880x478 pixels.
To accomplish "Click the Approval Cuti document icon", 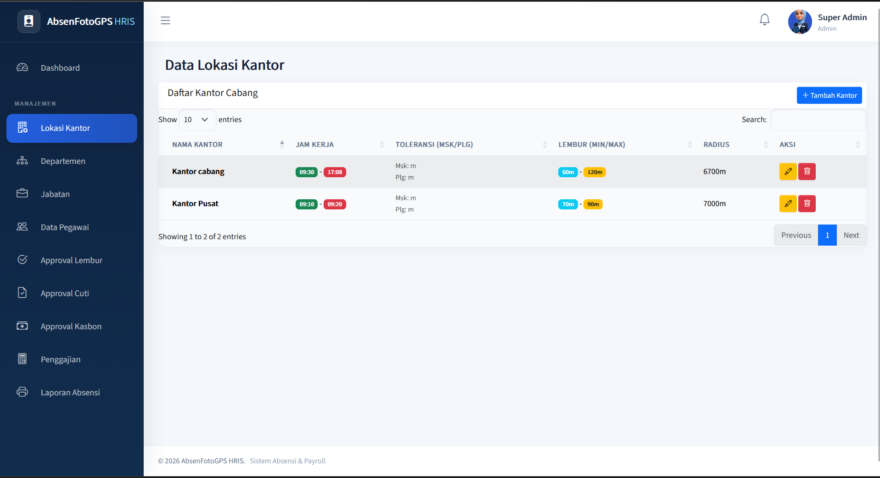I will (22, 292).
